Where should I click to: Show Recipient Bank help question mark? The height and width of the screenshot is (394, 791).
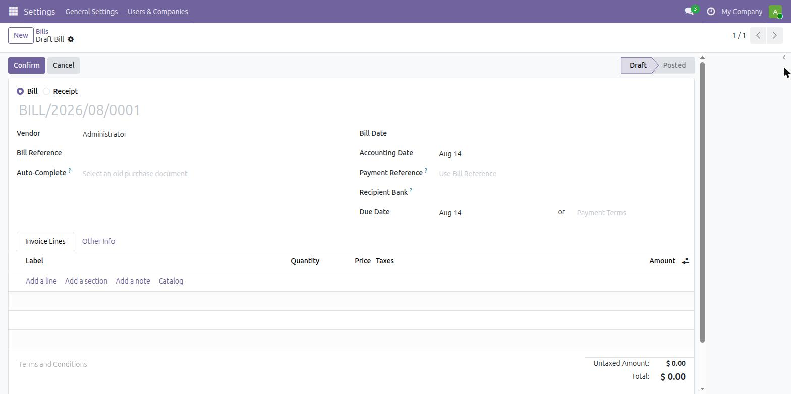(411, 190)
